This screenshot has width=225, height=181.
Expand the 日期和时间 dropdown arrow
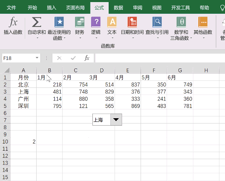point(133,38)
